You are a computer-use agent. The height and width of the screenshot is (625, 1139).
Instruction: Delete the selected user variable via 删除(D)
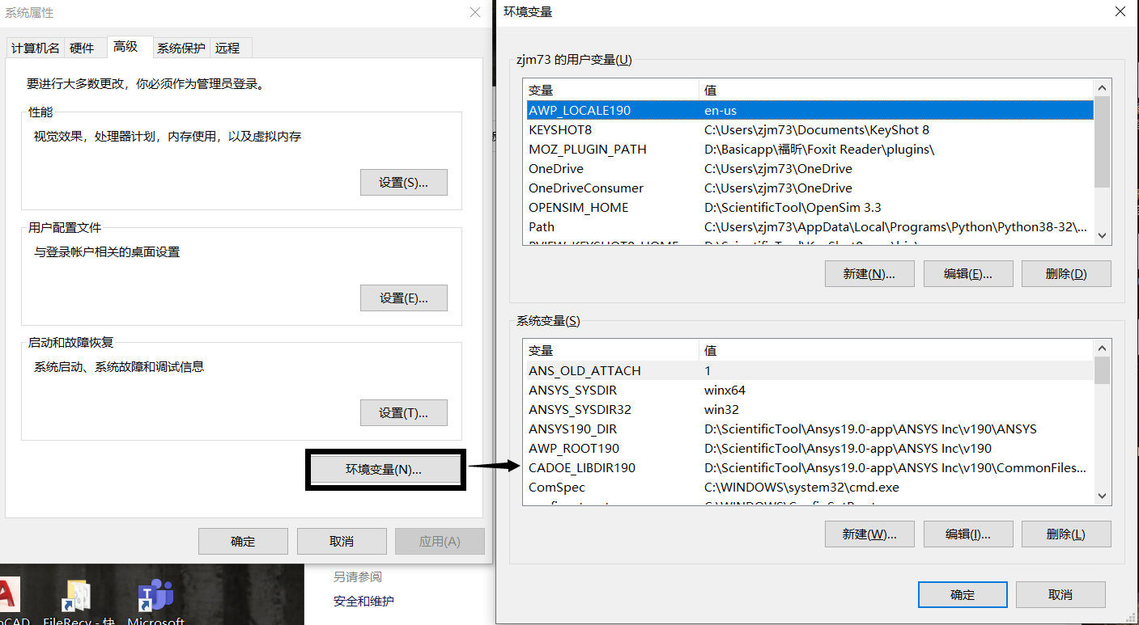pyautogui.click(x=1066, y=273)
